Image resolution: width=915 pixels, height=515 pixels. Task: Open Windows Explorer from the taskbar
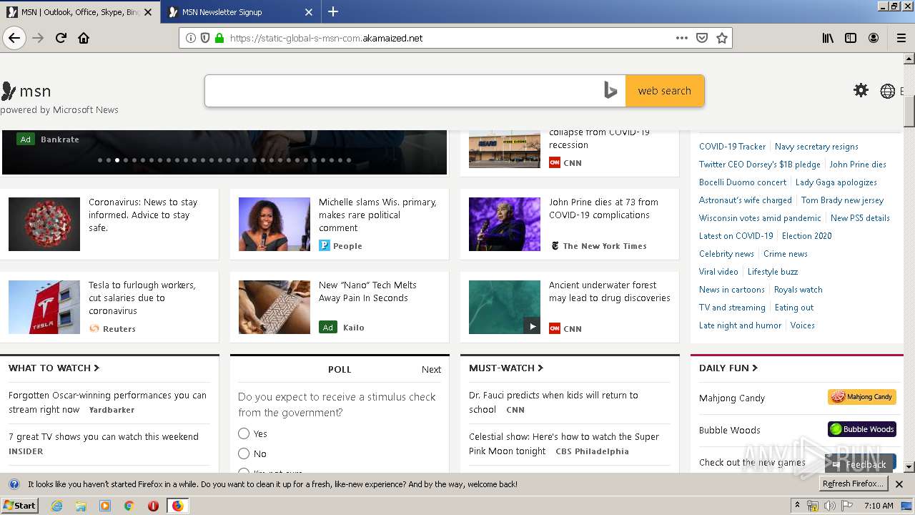click(x=81, y=506)
